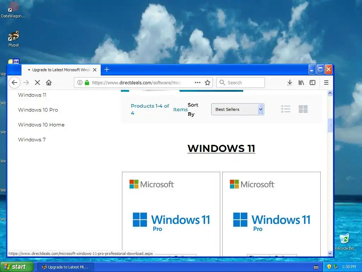The image size is (362, 272).
Task: Select the Mypal desktop icon
Action: [14, 39]
